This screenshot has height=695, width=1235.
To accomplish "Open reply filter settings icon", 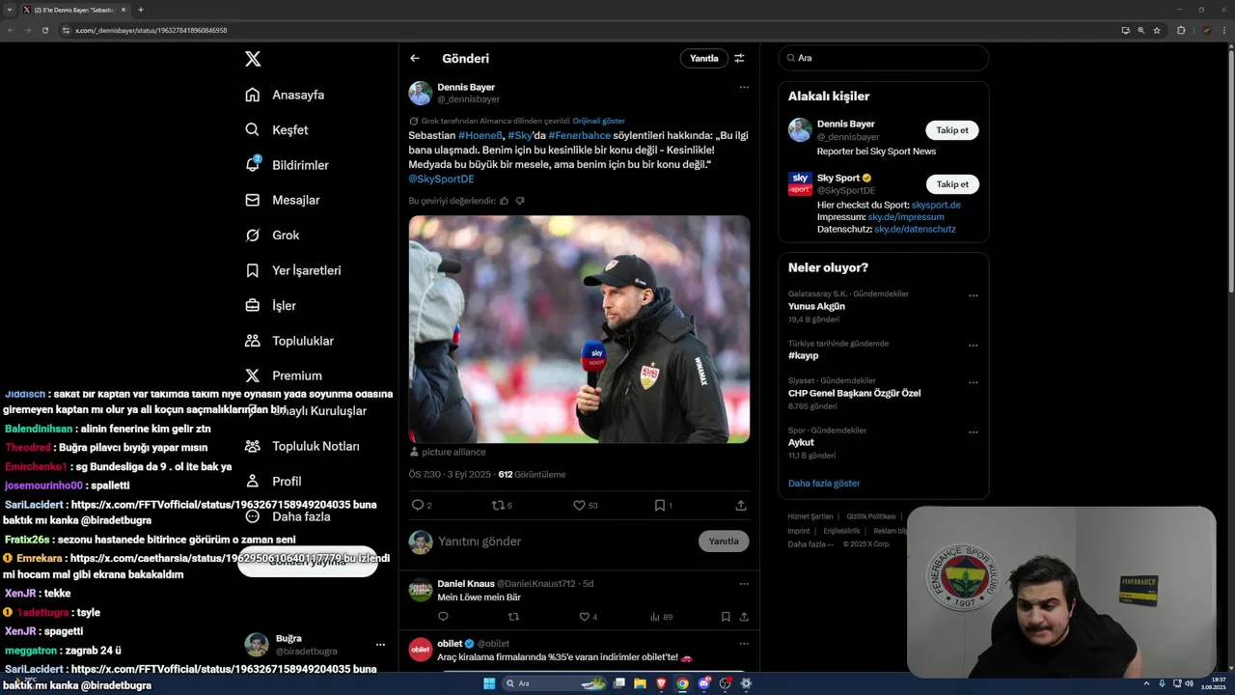I will point(739,58).
